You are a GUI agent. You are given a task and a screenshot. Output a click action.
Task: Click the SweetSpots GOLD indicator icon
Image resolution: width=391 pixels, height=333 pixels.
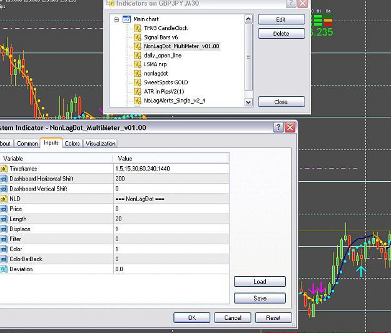138,82
